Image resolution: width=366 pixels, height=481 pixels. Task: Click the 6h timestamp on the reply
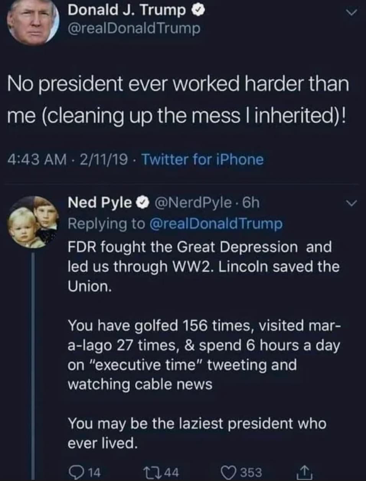coord(251,203)
